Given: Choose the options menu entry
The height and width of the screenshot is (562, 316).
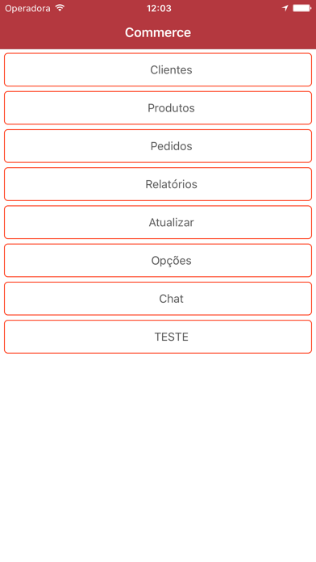Looking at the screenshot, I should pyautogui.click(x=158, y=261).
